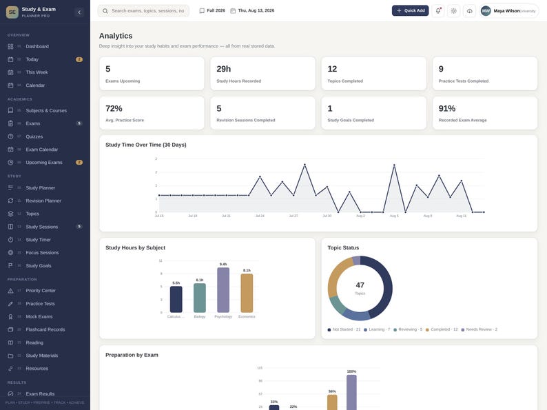Screen dimensions: 547x410
Task: Click the Topics Completed stat card
Action: pyautogui.click(x=374, y=74)
